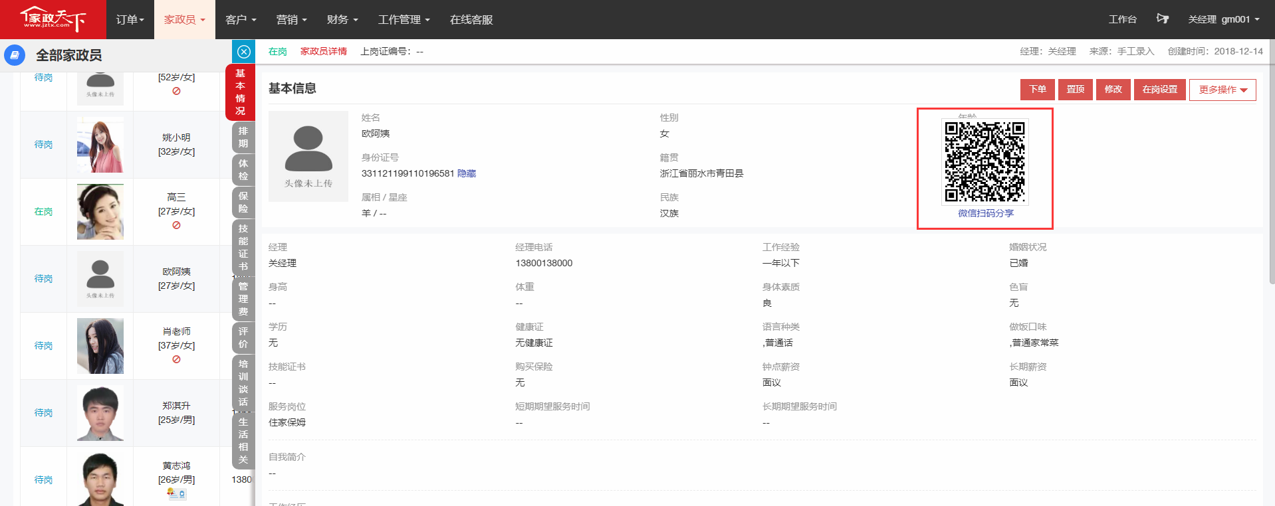The width and height of the screenshot is (1275, 506).
Task: Select the 体检 side tab
Action: click(243, 169)
